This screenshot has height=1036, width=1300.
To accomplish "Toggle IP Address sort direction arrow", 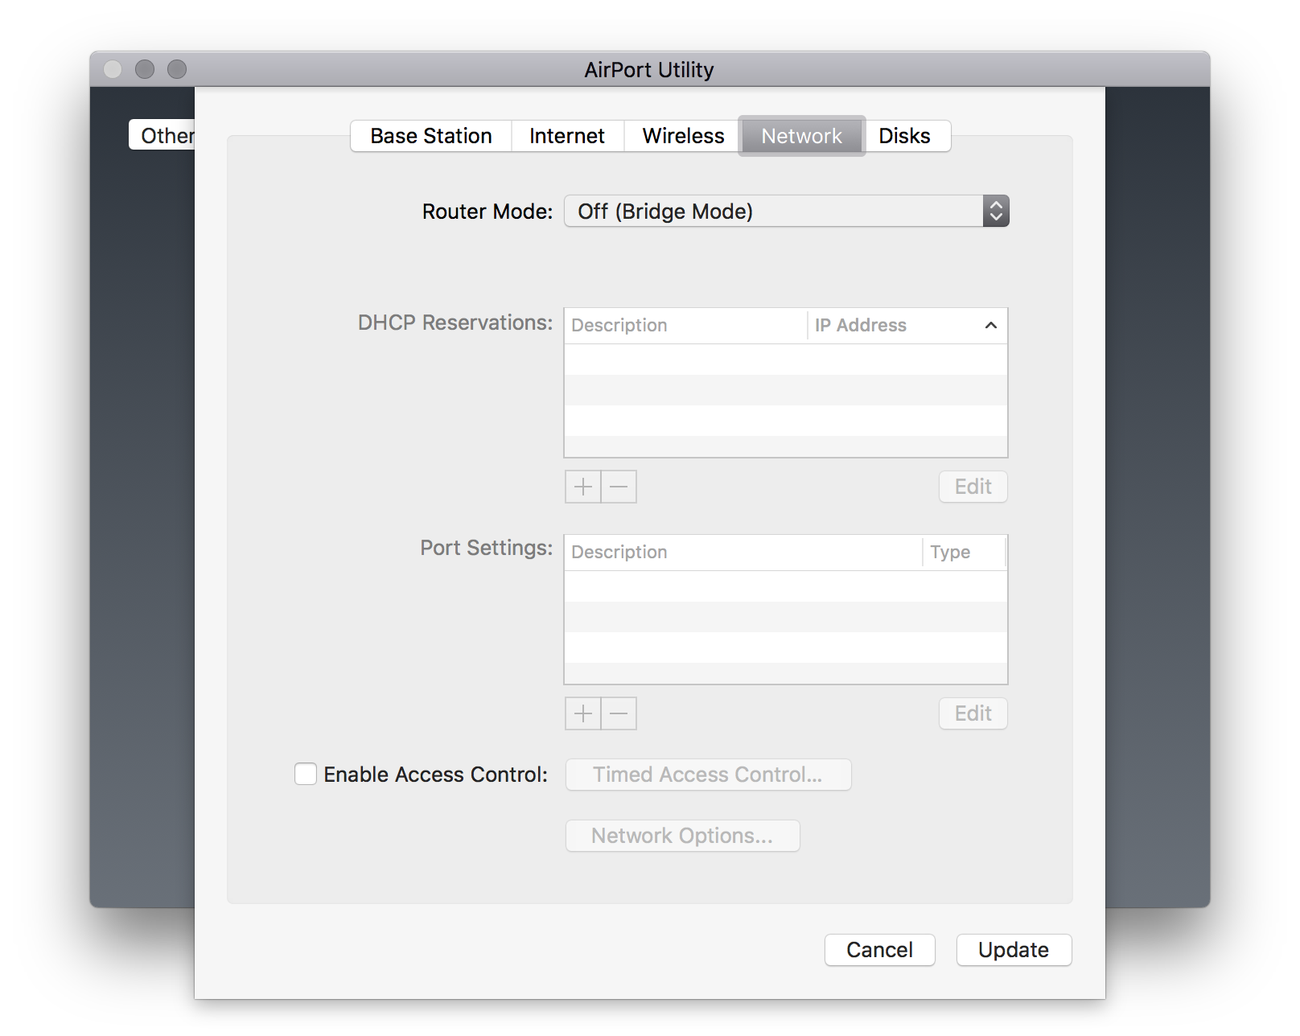I will point(991,326).
